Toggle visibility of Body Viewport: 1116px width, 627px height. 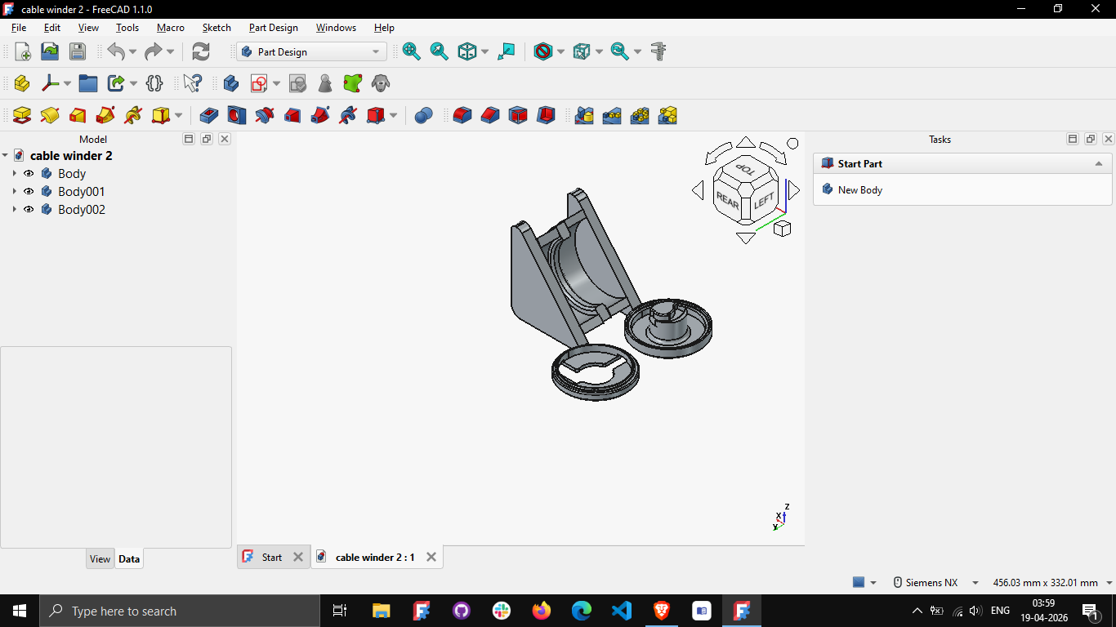[x=29, y=173]
